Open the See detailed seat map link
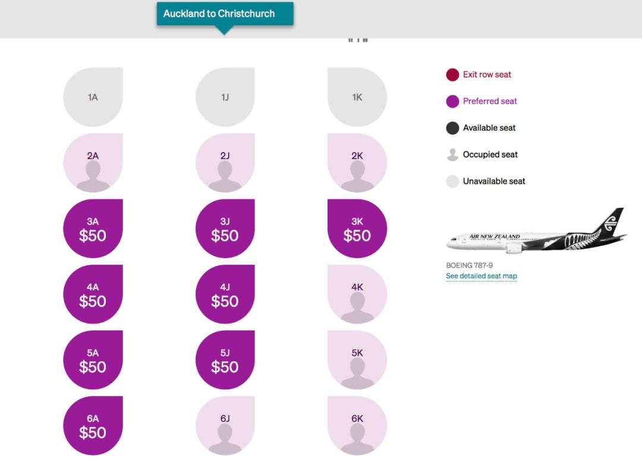Viewport: 642px width, 476px height. [481, 276]
